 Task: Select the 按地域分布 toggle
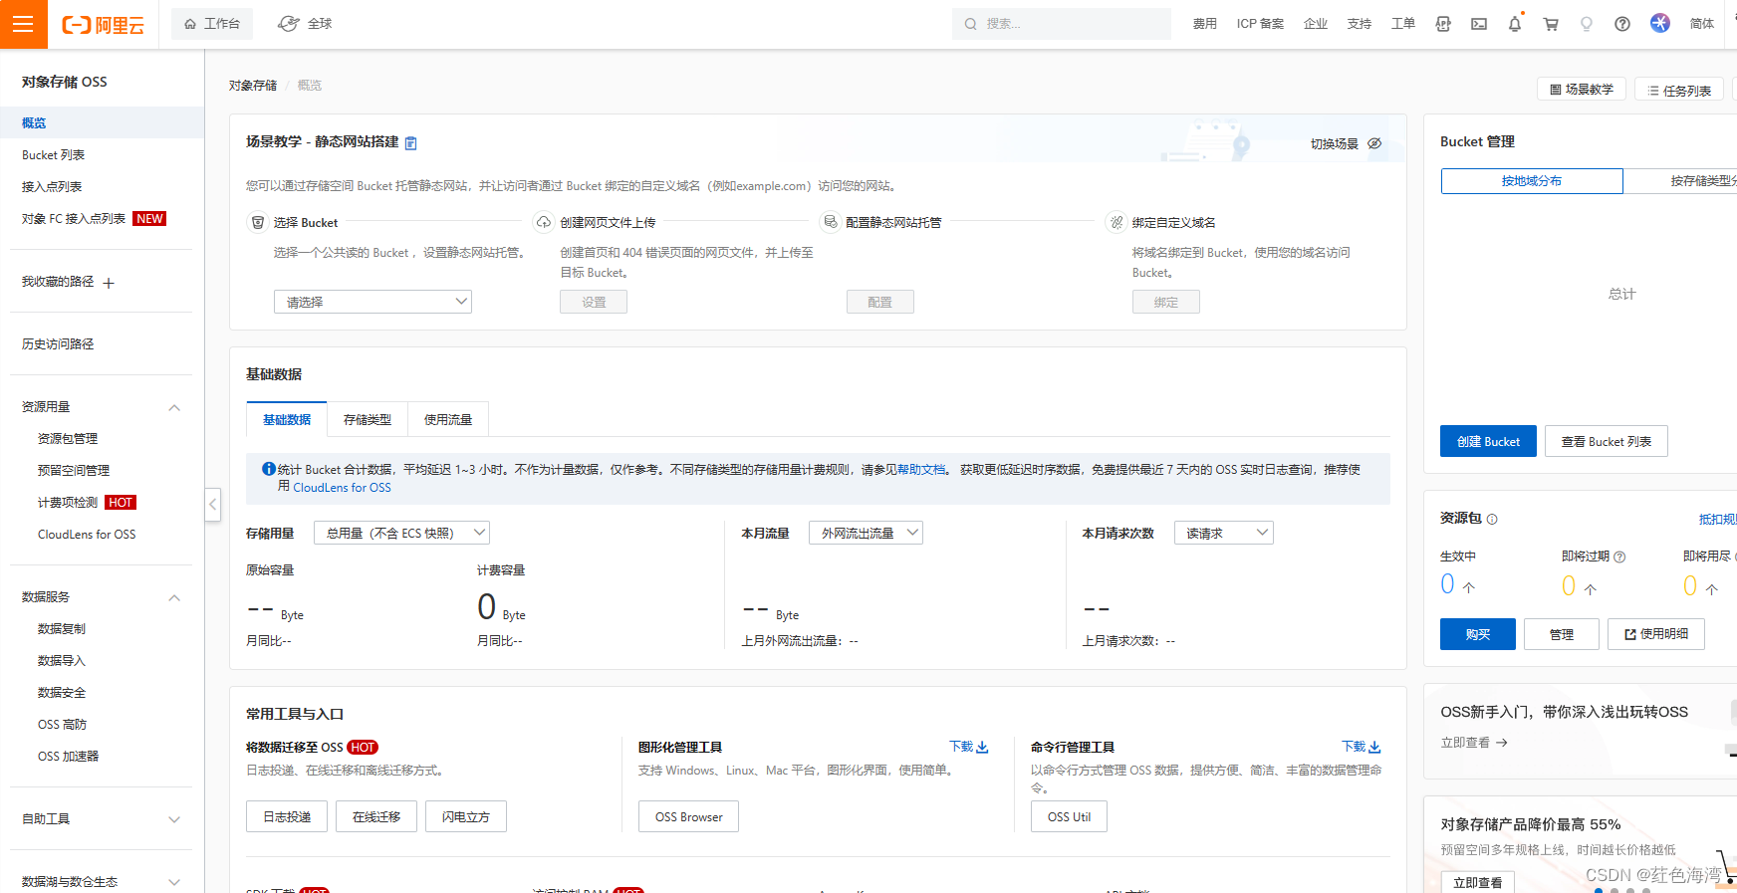(1532, 181)
